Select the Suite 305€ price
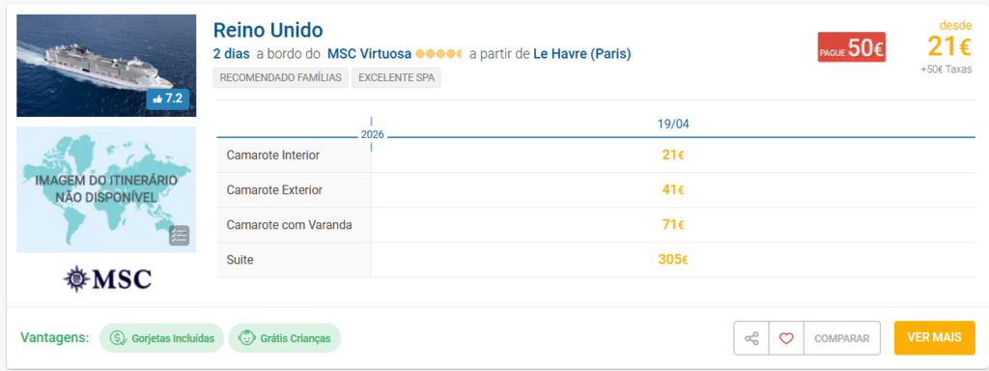Image resolution: width=989 pixels, height=371 pixels. tap(673, 259)
